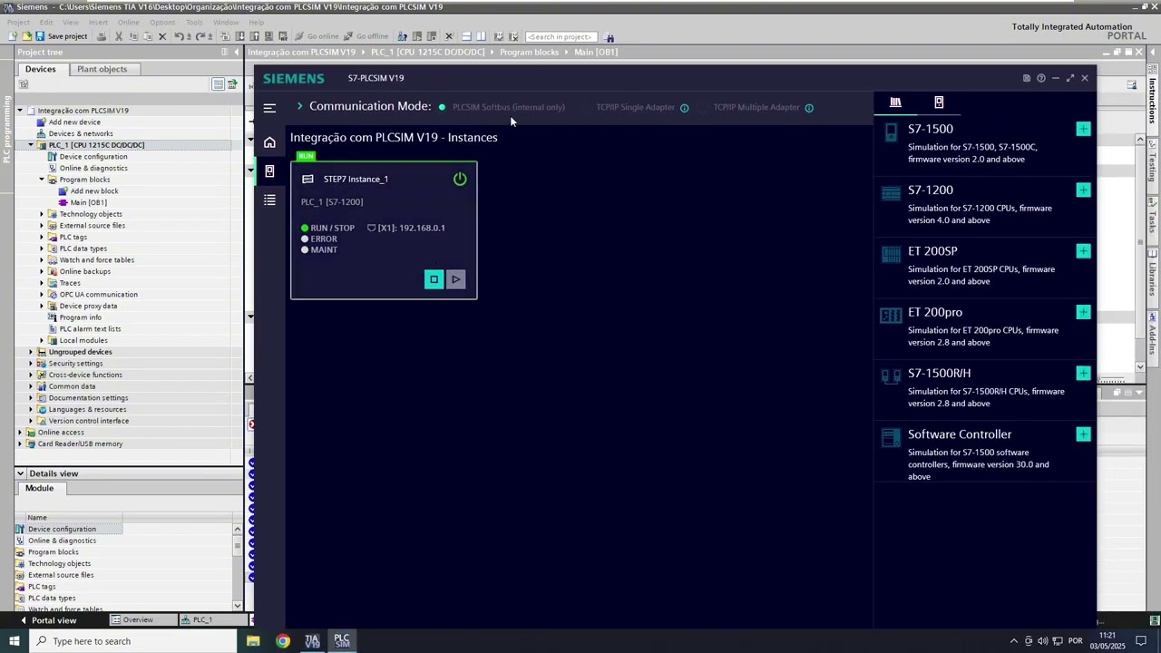This screenshot has height=653, width=1161.
Task: Collapse the PLC_1 tree node
Action: tap(31, 145)
